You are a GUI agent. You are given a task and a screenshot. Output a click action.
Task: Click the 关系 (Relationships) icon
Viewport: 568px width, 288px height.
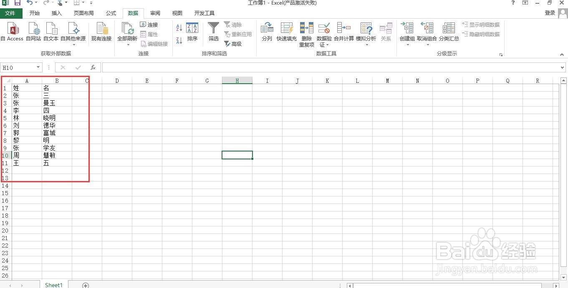[386, 32]
